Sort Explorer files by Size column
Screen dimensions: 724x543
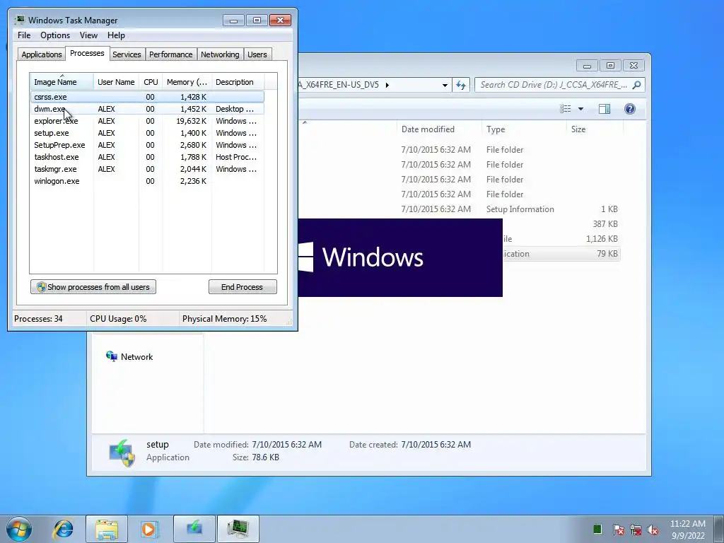coord(595,129)
